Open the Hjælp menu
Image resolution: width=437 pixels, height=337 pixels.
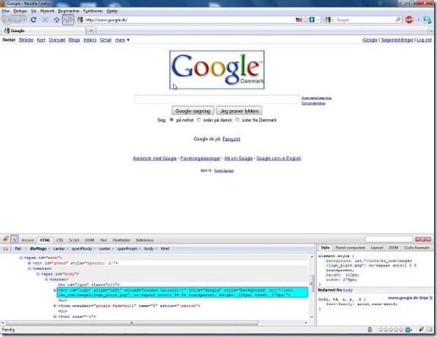click(x=112, y=11)
